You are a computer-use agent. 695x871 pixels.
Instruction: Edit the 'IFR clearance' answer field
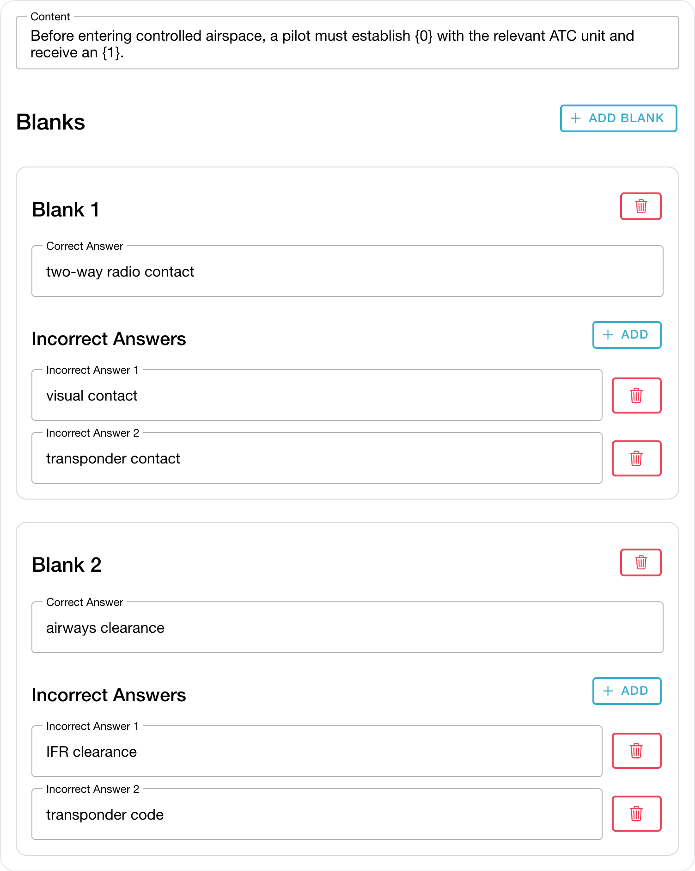(317, 752)
